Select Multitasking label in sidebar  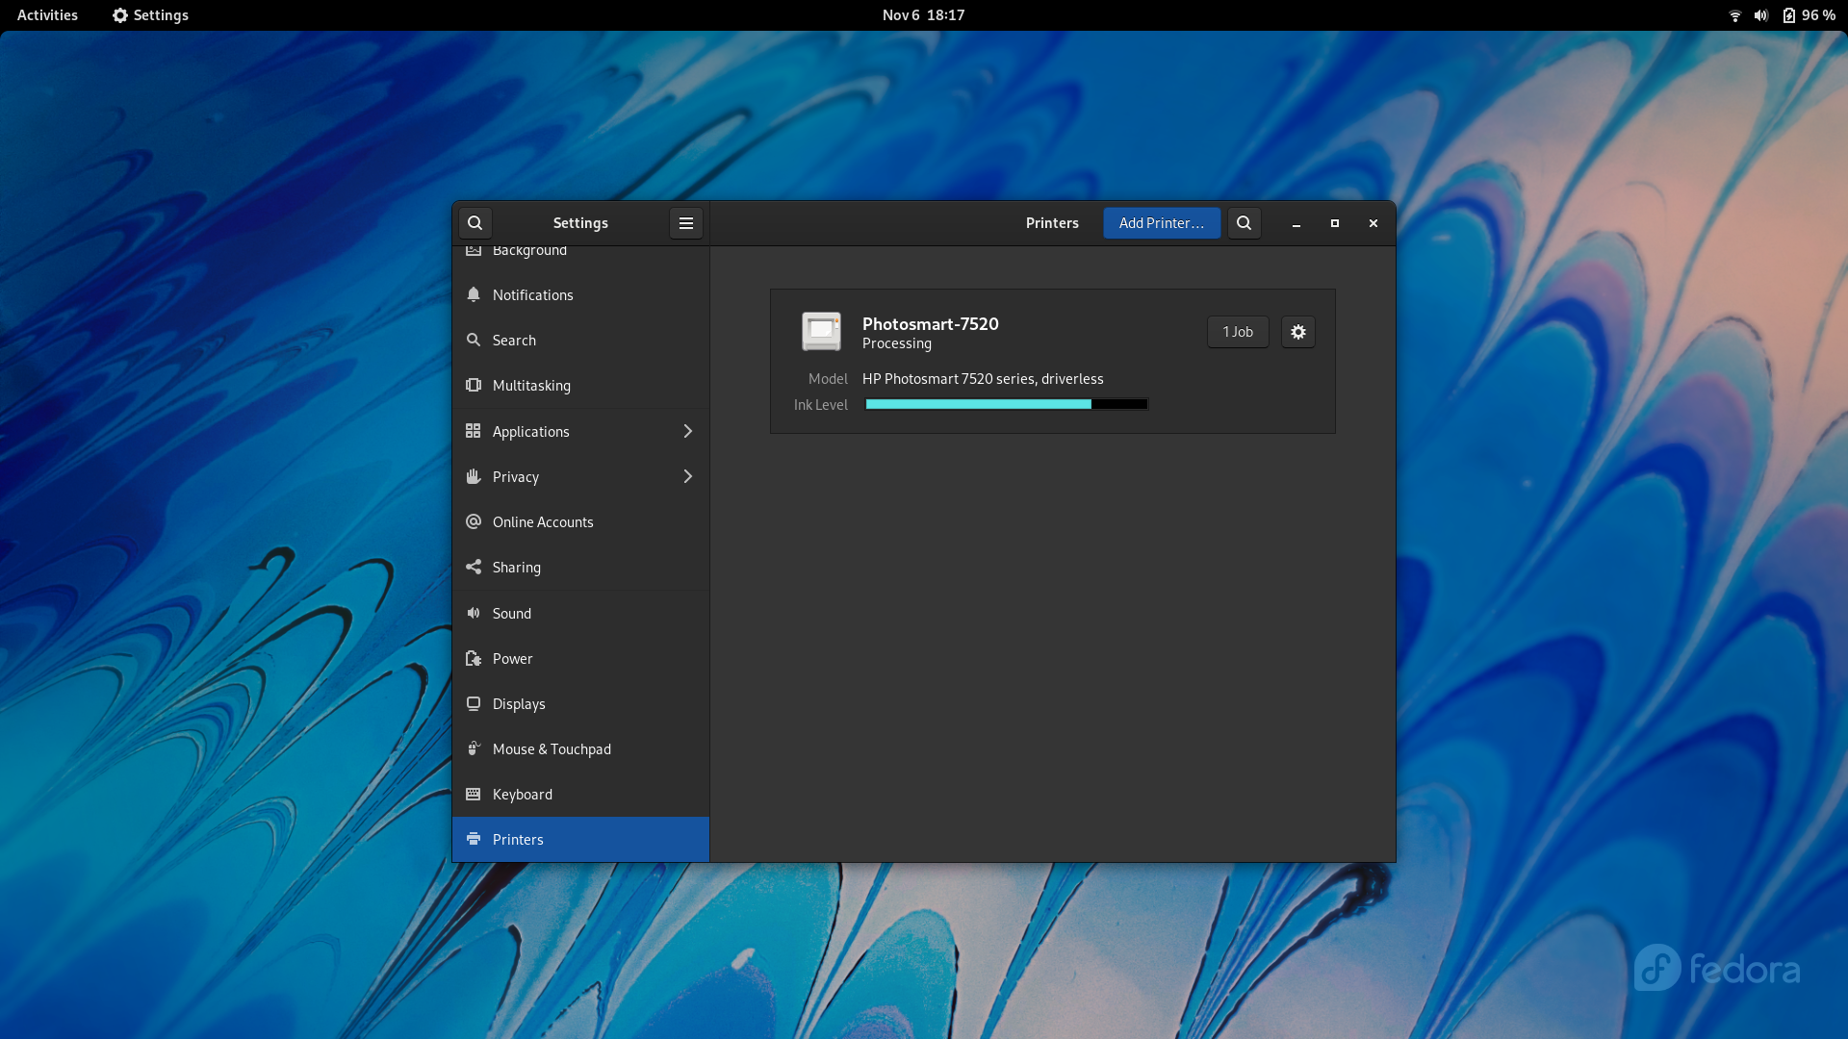click(x=531, y=386)
